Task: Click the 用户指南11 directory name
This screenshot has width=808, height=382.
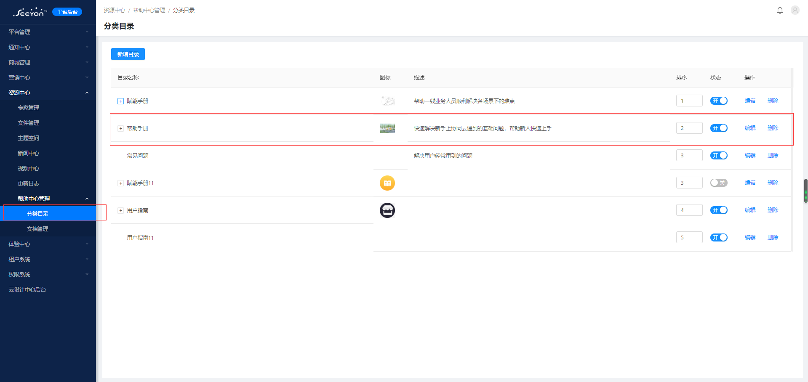Action: coord(140,238)
